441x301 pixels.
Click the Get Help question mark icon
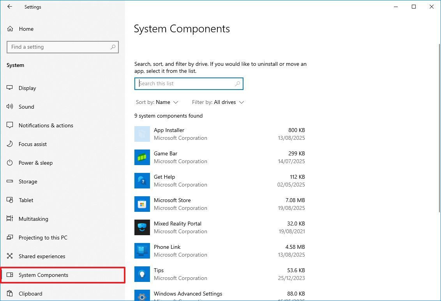click(x=142, y=181)
